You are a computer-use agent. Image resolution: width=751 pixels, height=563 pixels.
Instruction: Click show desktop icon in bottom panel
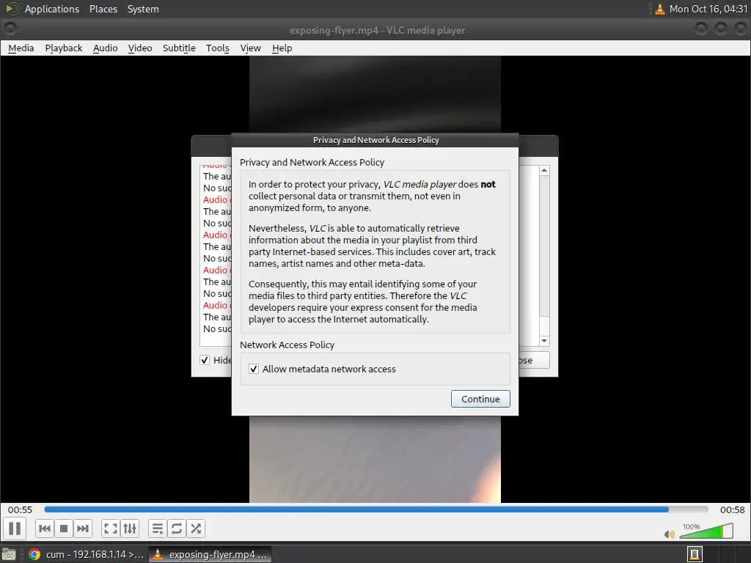pyautogui.click(x=9, y=554)
